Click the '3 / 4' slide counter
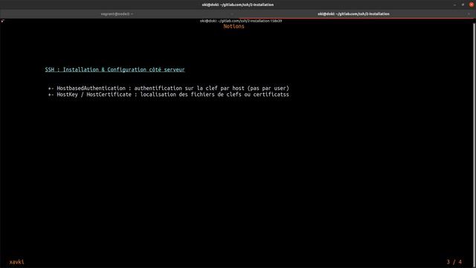 tap(454, 262)
